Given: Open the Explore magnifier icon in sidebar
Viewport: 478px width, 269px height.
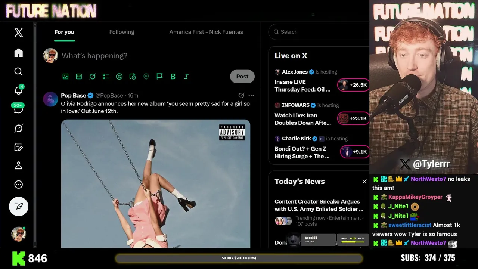Looking at the screenshot, I should pyautogui.click(x=18, y=72).
